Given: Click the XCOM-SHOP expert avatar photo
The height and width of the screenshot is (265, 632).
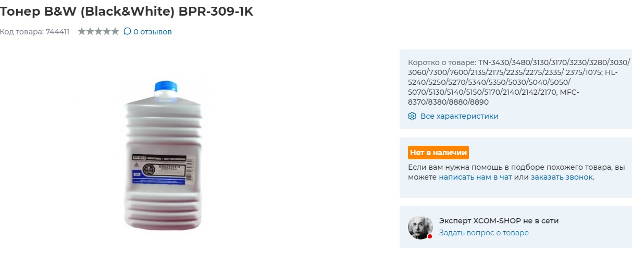Looking at the screenshot, I should coord(420,227).
